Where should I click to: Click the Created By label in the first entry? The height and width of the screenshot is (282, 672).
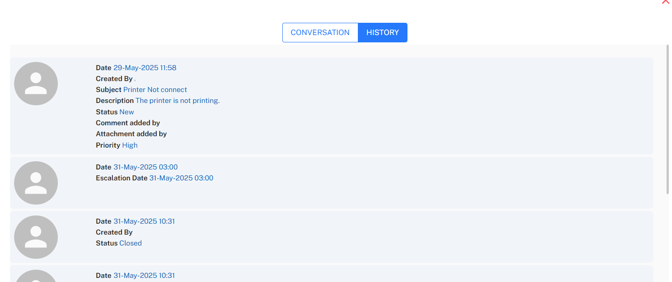pyautogui.click(x=114, y=79)
